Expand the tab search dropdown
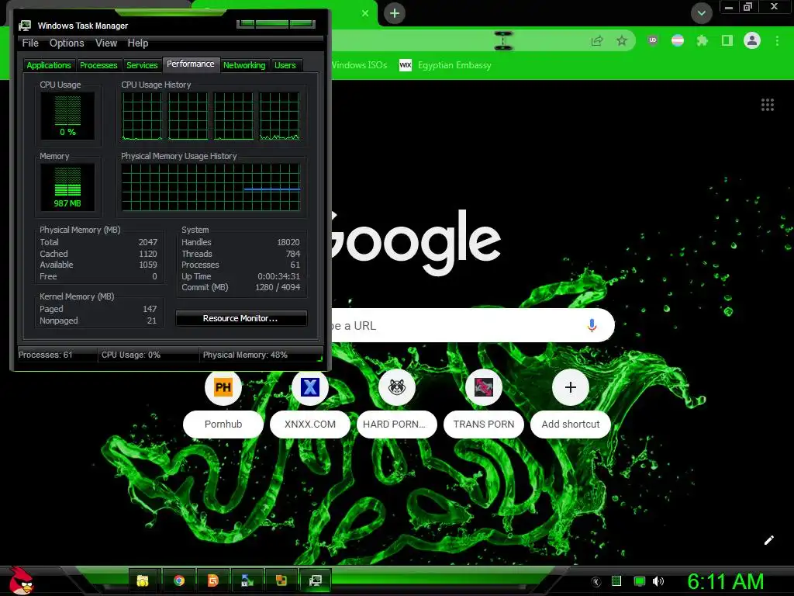Screen dimensions: 794x596 tap(701, 13)
